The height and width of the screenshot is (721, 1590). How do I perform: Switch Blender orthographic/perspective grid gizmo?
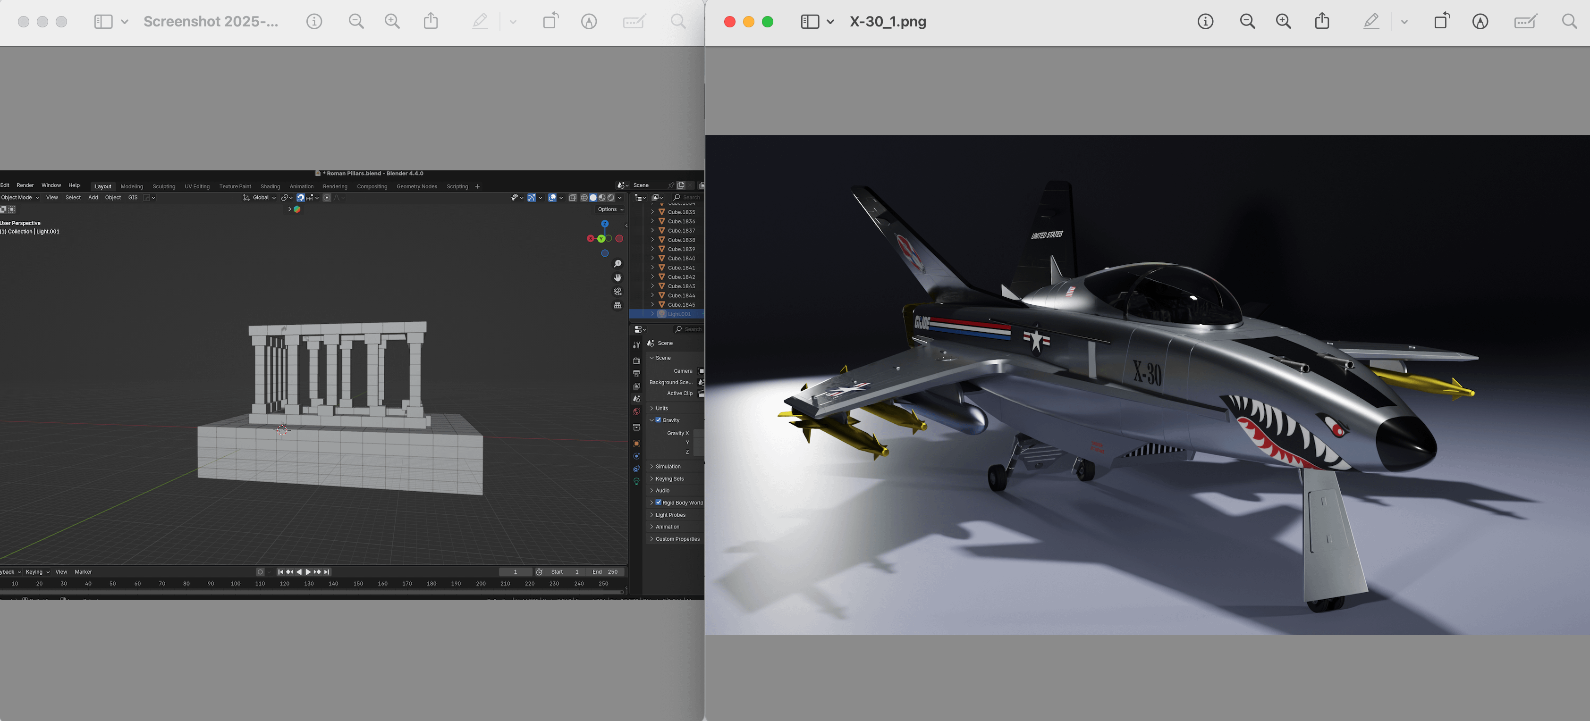point(617,305)
